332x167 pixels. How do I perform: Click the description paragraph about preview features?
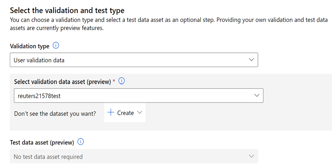(x=169, y=24)
